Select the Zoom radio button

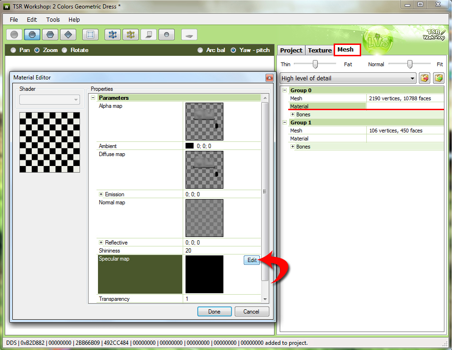click(x=37, y=50)
